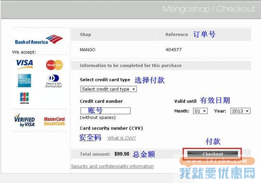Click the reference number 404577
The image size is (261, 183).
(173, 50)
